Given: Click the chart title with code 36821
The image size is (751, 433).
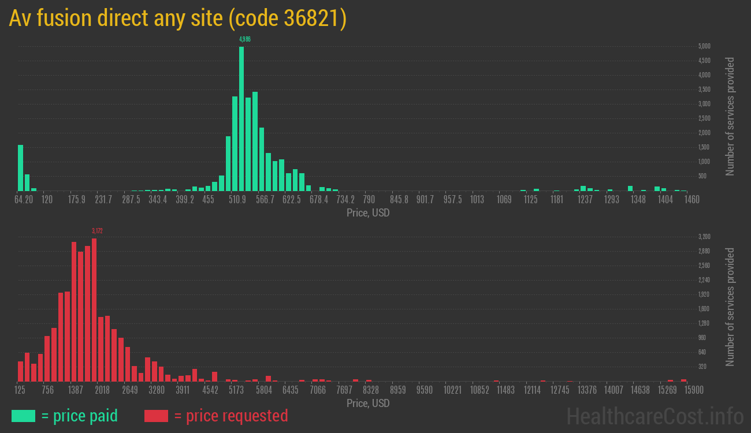Looking at the screenshot, I should click(x=178, y=18).
